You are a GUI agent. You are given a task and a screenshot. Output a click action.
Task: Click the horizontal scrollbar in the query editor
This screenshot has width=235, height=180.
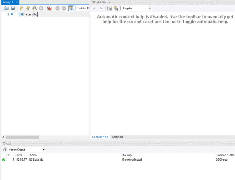pyautogui.click(x=22, y=137)
